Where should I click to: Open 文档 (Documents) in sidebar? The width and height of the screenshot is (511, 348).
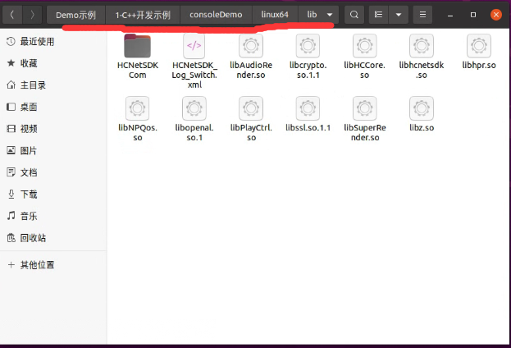[53, 172]
